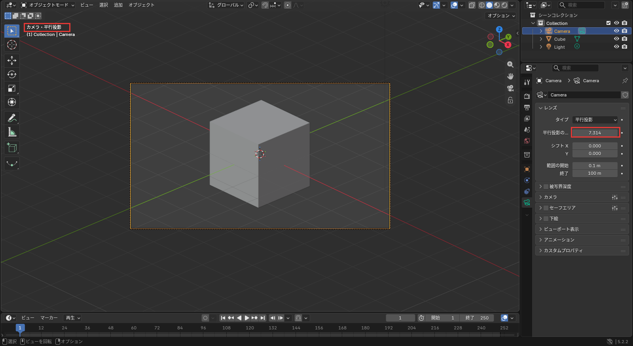This screenshot has width=633, height=346.
Task: Choose the Add Cube tool
Action: [12, 148]
